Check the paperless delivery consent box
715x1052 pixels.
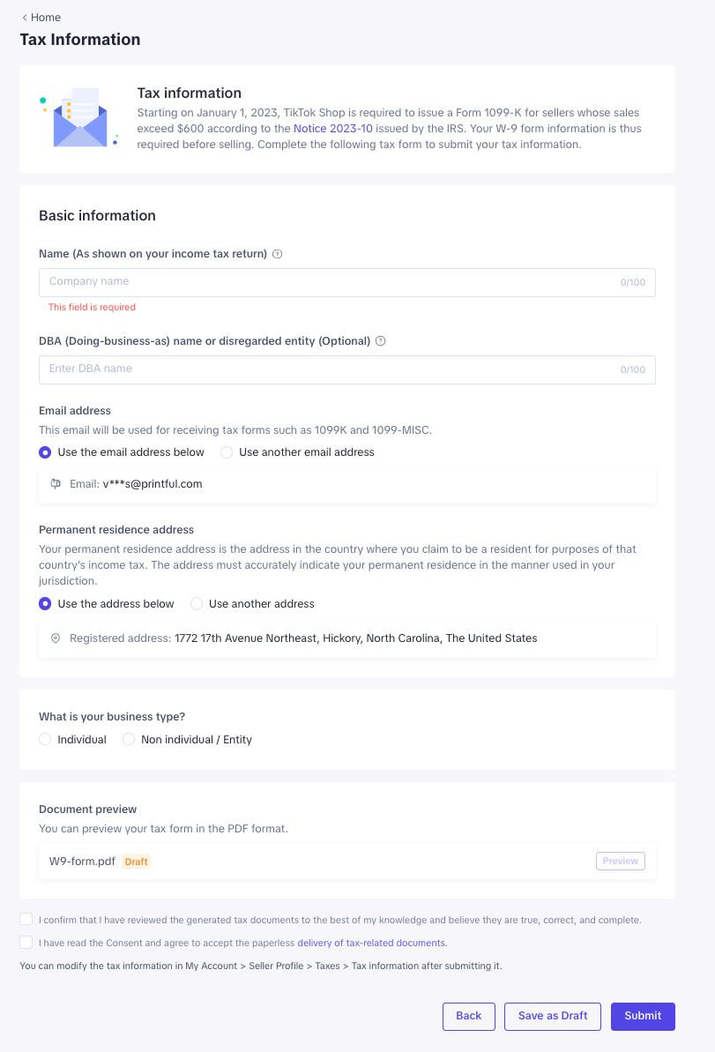(x=26, y=943)
